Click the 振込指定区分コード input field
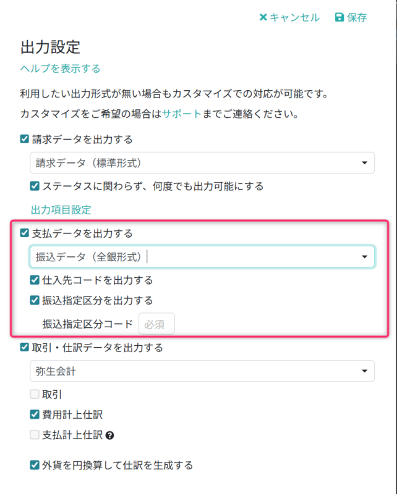397x494 pixels. click(x=156, y=324)
